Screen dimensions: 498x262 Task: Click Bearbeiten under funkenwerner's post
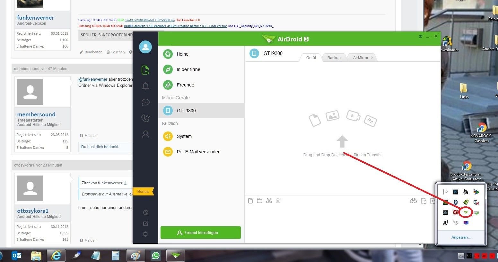91,52
